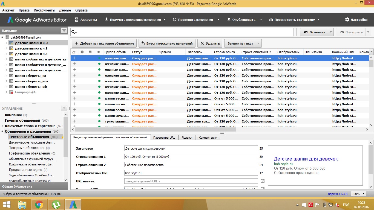Click the Отображаемый URL field
The height and width of the screenshot is (210, 374).
pos(191,173)
